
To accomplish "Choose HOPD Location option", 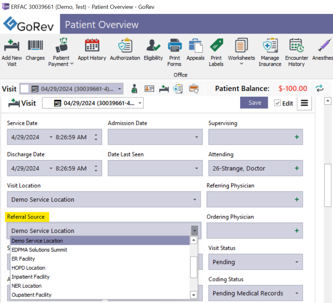I will click(x=100, y=268).
